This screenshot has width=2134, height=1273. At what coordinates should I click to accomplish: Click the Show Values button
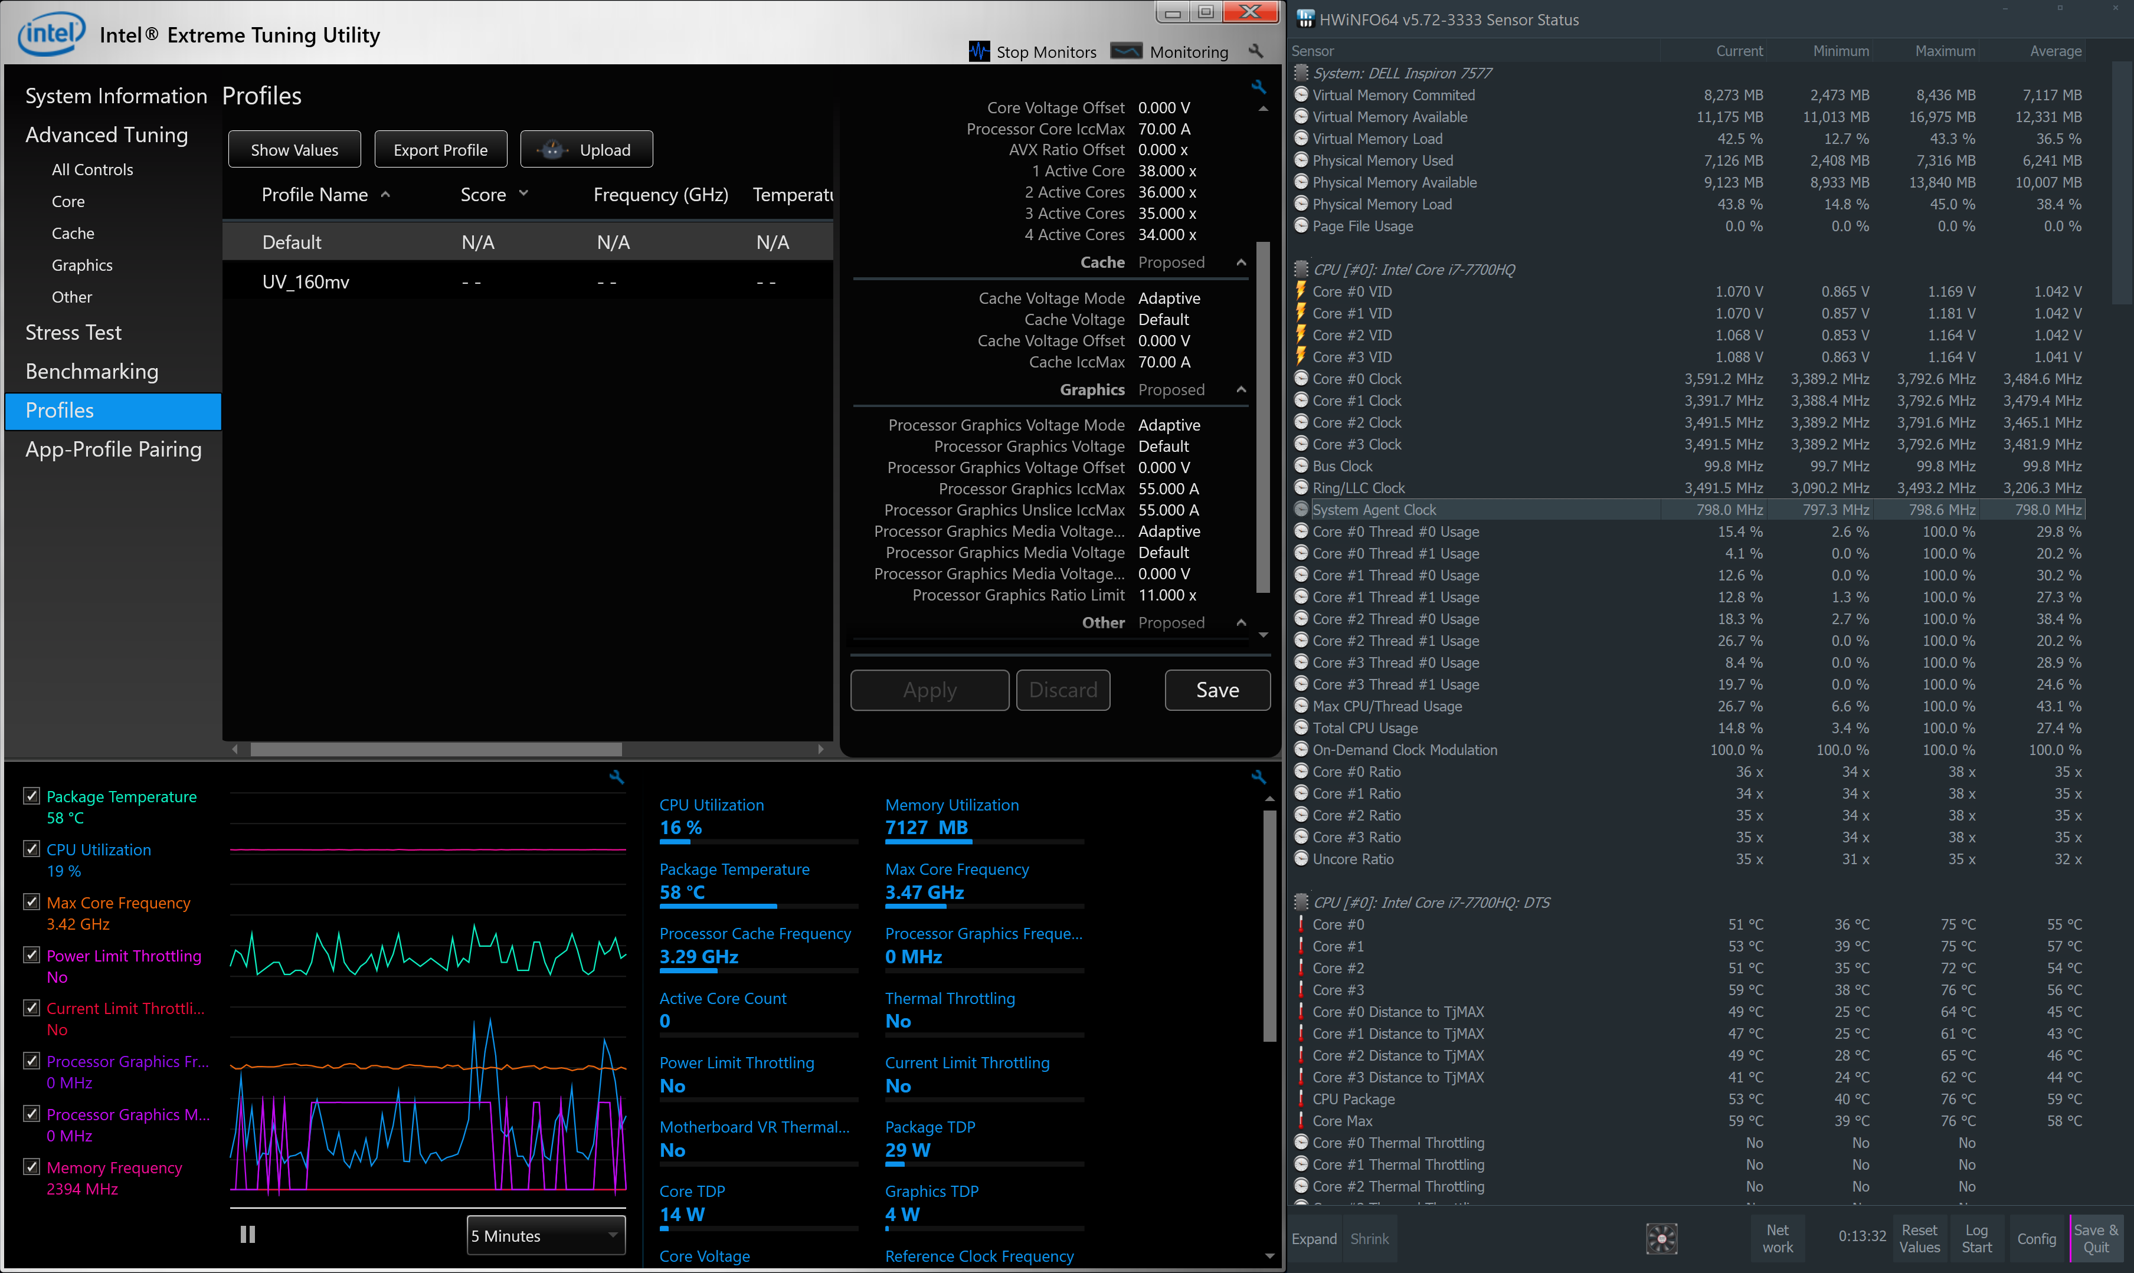tap(294, 149)
